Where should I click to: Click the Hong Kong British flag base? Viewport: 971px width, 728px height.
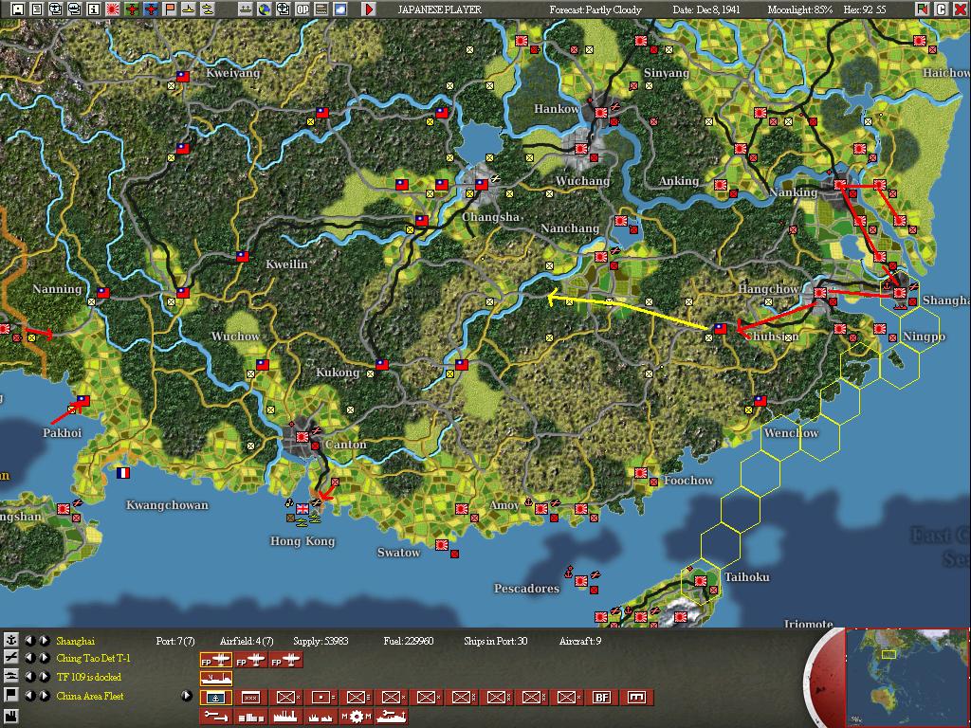click(302, 508)
